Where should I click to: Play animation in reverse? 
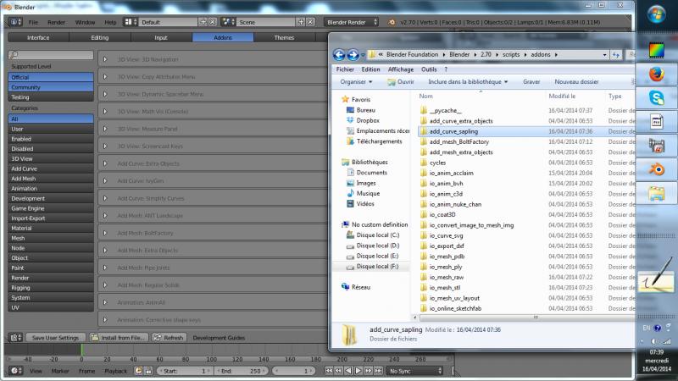348,371
